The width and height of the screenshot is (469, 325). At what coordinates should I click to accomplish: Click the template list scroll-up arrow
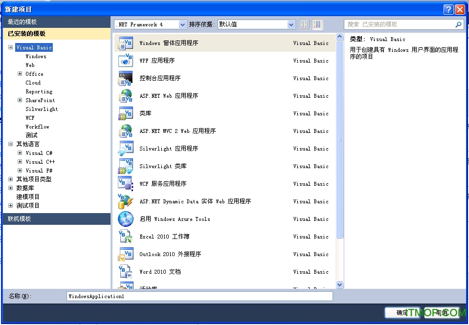[339, 37]
